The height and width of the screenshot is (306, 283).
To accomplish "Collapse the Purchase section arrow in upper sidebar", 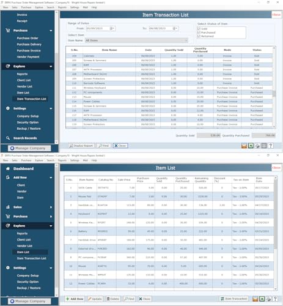I will (51, 31).
